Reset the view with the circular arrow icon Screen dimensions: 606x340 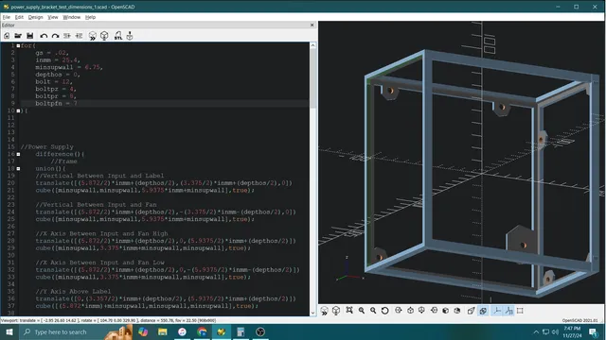384,311
